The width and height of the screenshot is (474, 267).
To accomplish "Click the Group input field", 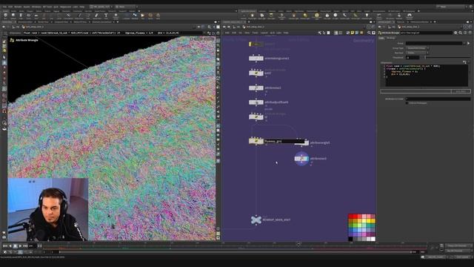I will click(434, 43).
